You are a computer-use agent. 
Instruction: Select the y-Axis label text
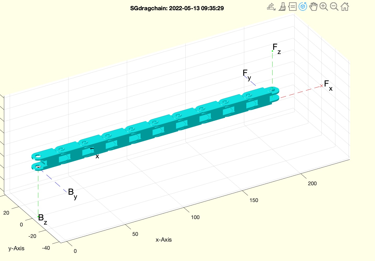point(16,248)
